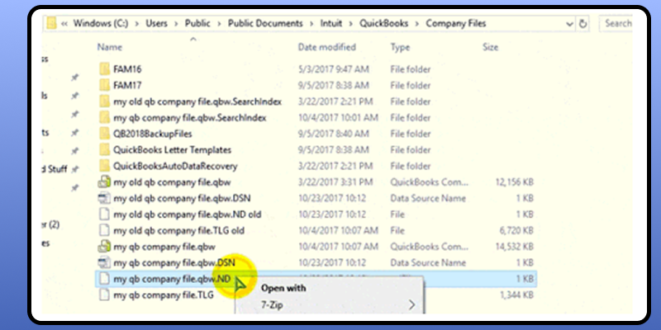
Task: Expand the 7-Zip submenu arrow
Action: (x=411, y=304)
